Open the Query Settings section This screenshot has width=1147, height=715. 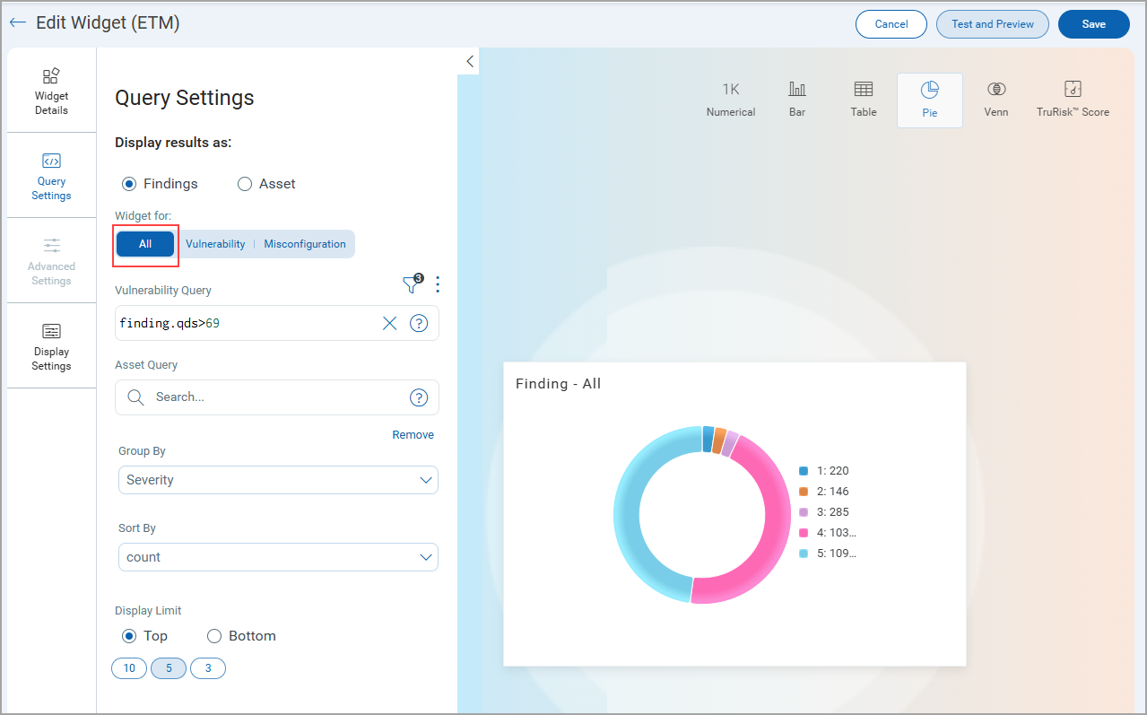[51, 176]
